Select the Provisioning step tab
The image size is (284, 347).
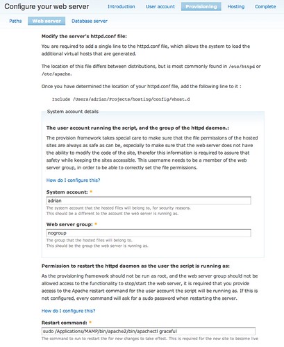(x=201, y=7)
